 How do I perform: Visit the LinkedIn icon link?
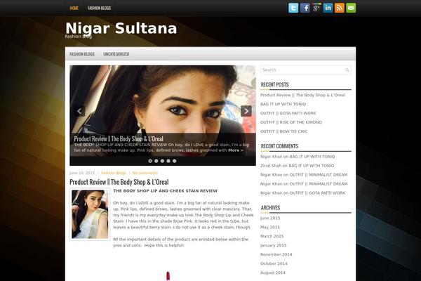tap(328, 8)
